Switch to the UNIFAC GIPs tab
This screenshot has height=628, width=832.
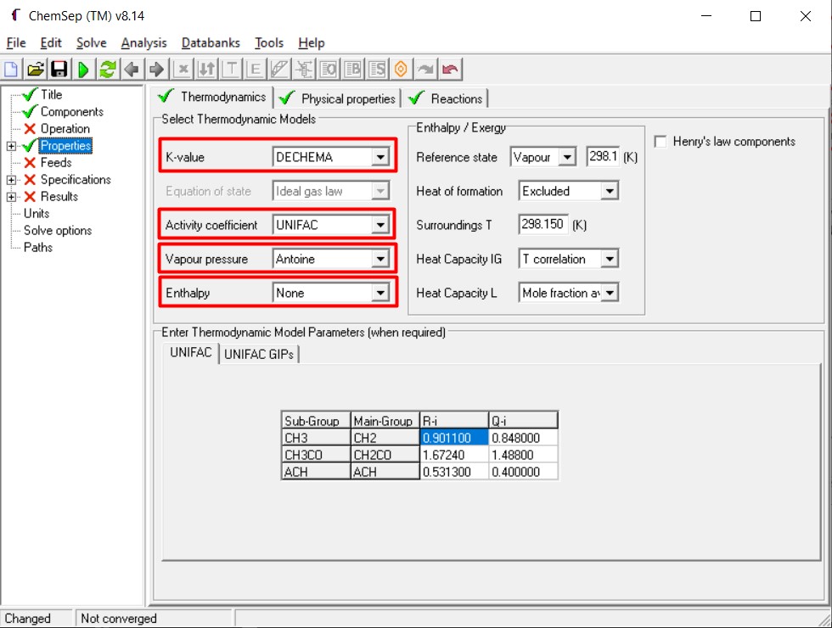coord(259,354)
